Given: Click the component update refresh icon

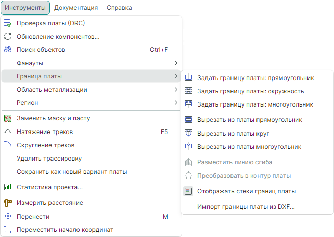Looking at the screenshot, I should click(8, 37).
